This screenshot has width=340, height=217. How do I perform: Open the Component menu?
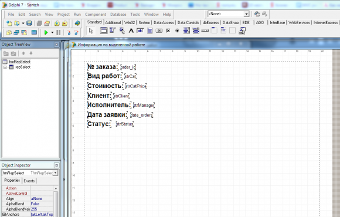(96, 14)
